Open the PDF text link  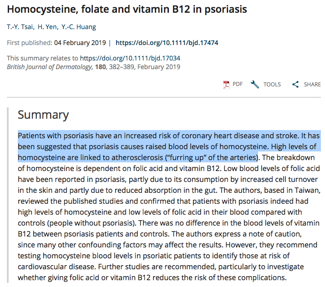pyautogui.click(x=238, y=84)
